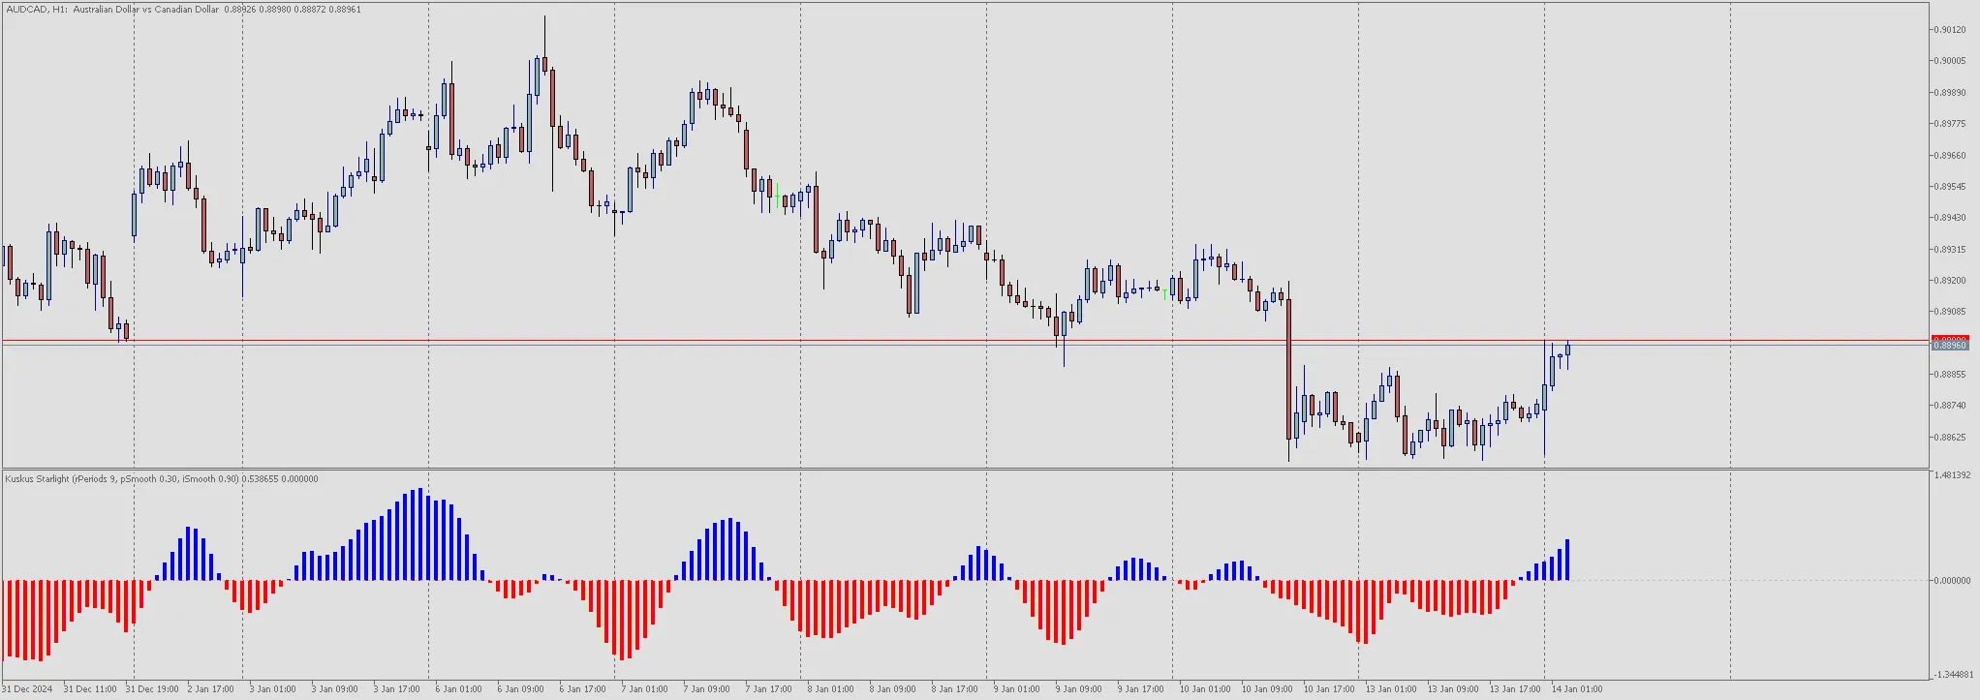Screen dimensions: 1980x700
Task: Click the 1.481392 indicator scale maximum
Action: click(1951, 475)
